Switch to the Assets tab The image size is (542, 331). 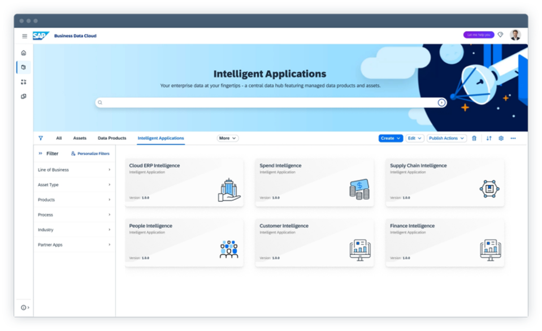point(80,138)
